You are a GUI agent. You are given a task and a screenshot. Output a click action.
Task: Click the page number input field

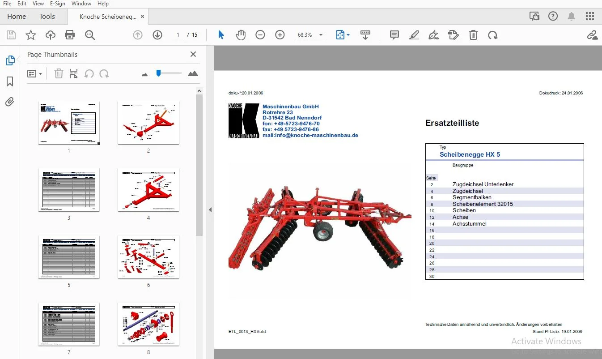(x=178, y=35)
